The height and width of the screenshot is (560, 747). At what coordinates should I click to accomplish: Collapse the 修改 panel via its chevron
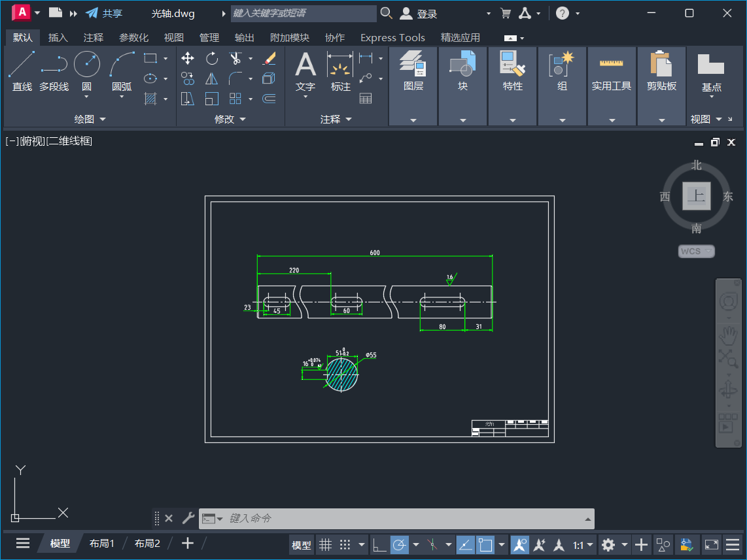click(242, 120)
